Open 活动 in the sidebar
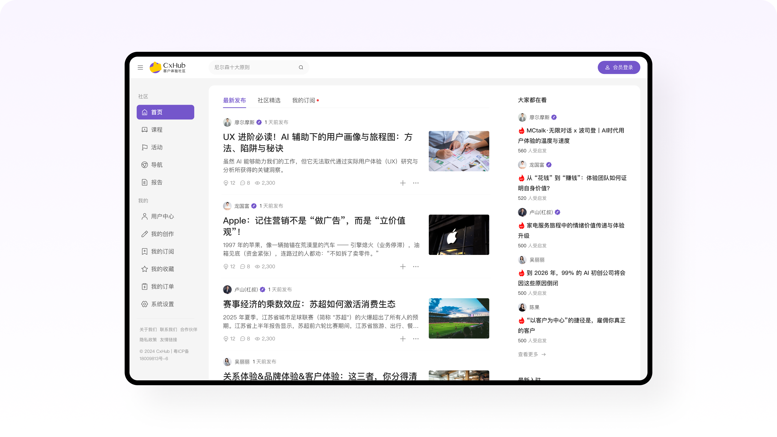The height and width of the screenshot is (437, 777). (165, 147)
